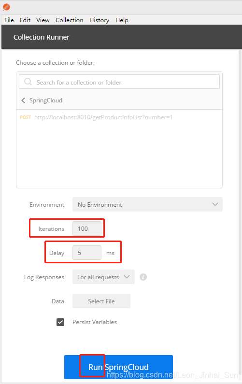The height and width of the screenshot is (384, 242).
Task: Click the Delay label
Action: point(57,253)
